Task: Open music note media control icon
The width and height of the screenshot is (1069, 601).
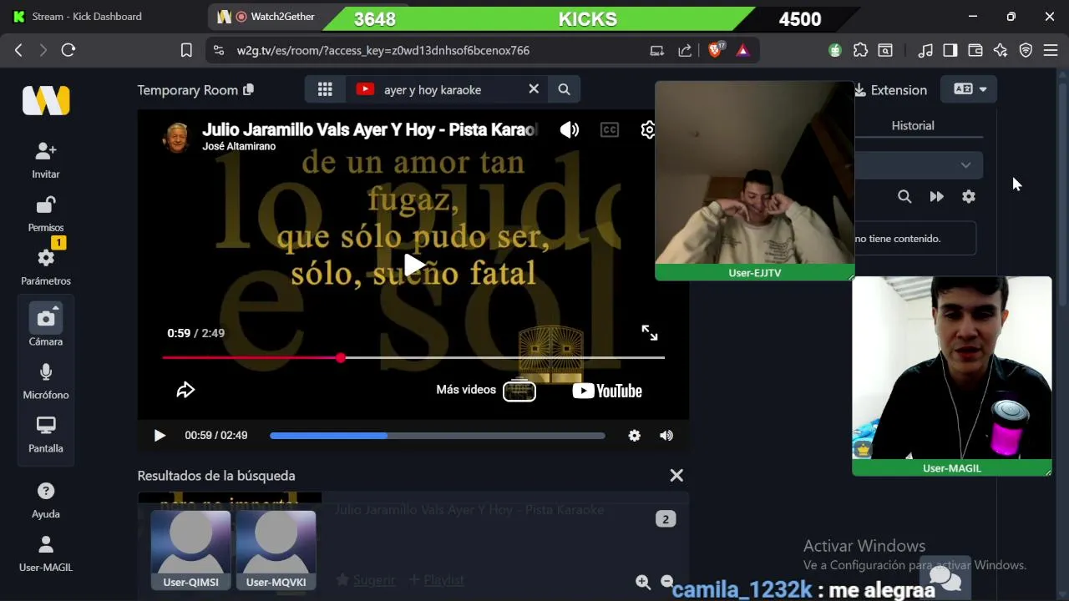Action: (925, 50)
